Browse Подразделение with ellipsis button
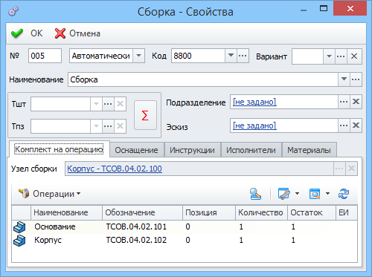This screenshot has height=277, width=372. (x=344, y=102)
